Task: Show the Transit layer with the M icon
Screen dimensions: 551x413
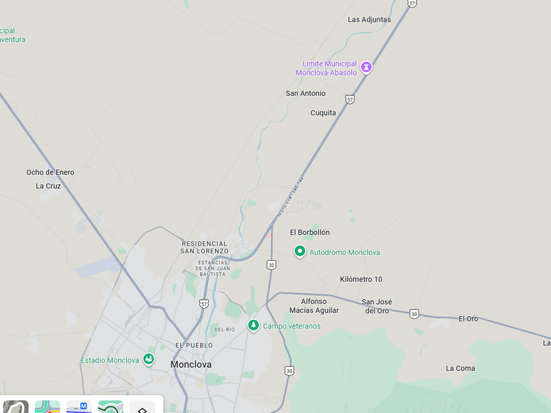Action: coord(79,407)
